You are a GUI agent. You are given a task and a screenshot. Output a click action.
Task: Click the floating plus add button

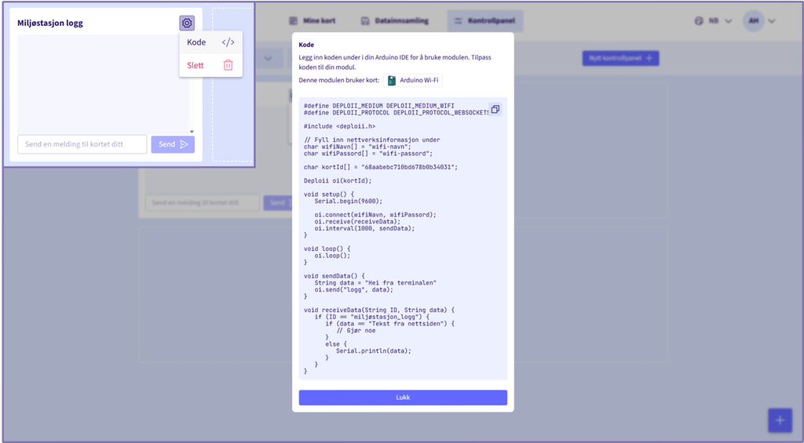[780, 420]
